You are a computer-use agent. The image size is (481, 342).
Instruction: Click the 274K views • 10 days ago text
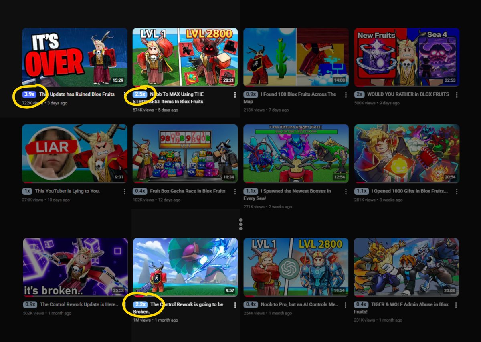coord(46,200)
